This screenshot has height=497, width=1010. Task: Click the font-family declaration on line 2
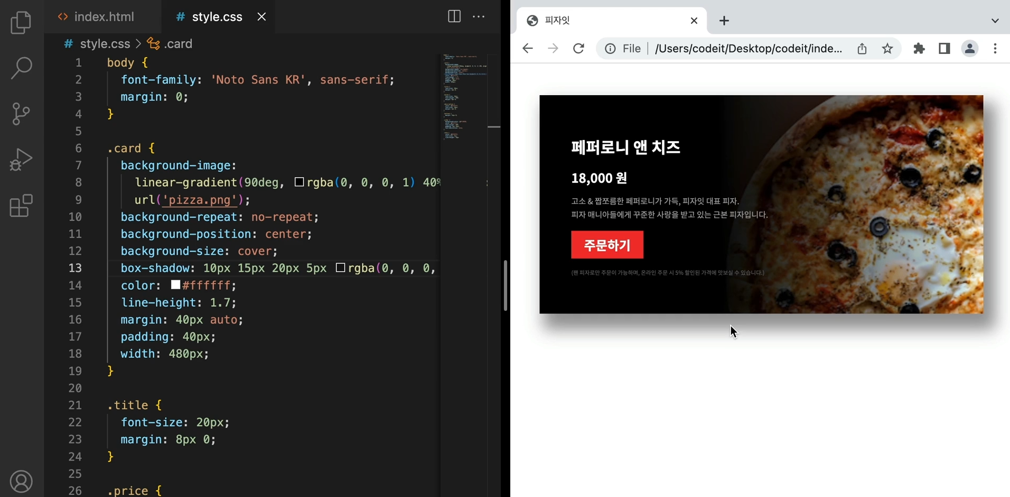(x=258, y=80)
